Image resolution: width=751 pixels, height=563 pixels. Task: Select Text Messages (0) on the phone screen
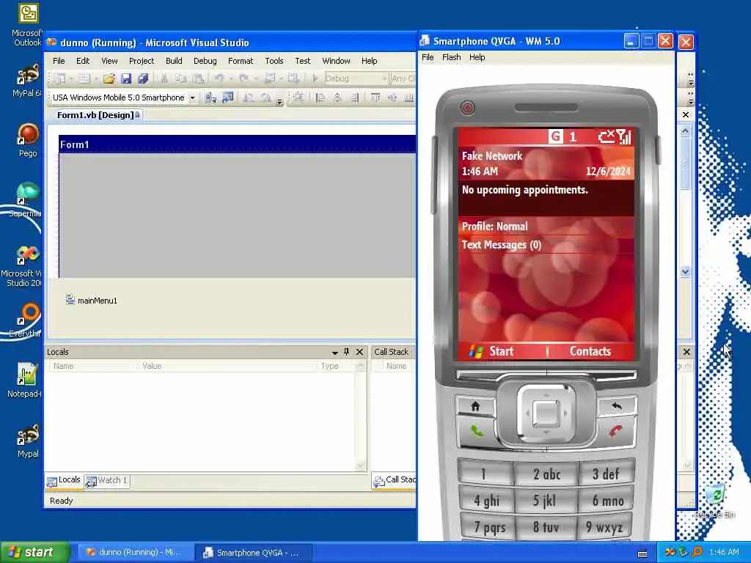pos(546,245)
